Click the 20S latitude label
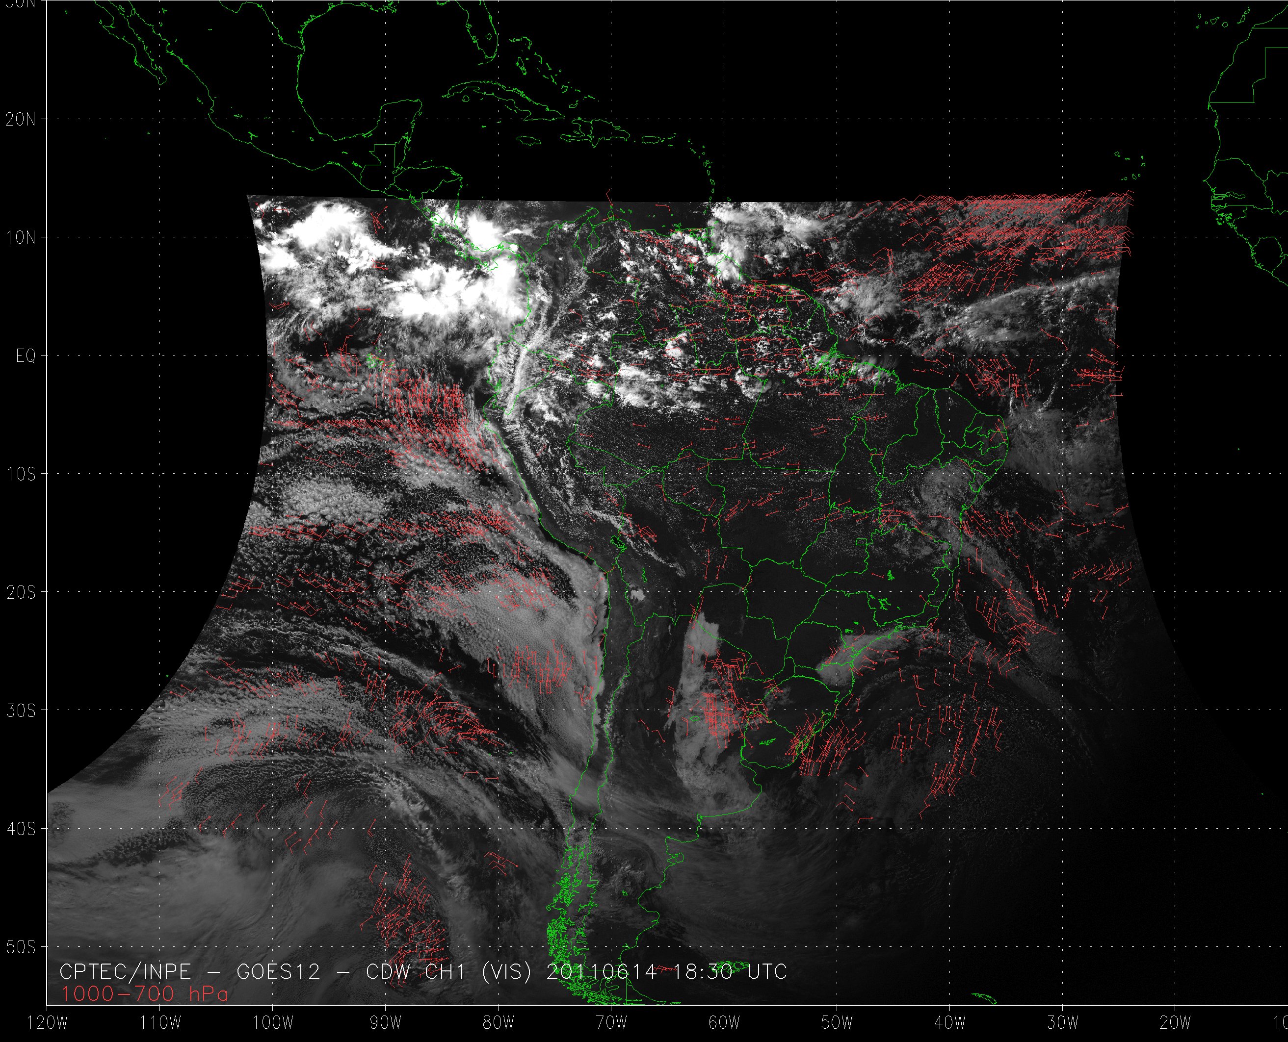This screenshot has width=1288, height=1042. click(x=21, y=592)
